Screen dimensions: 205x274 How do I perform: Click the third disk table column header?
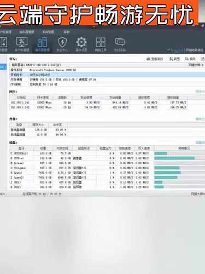point(62,149)
